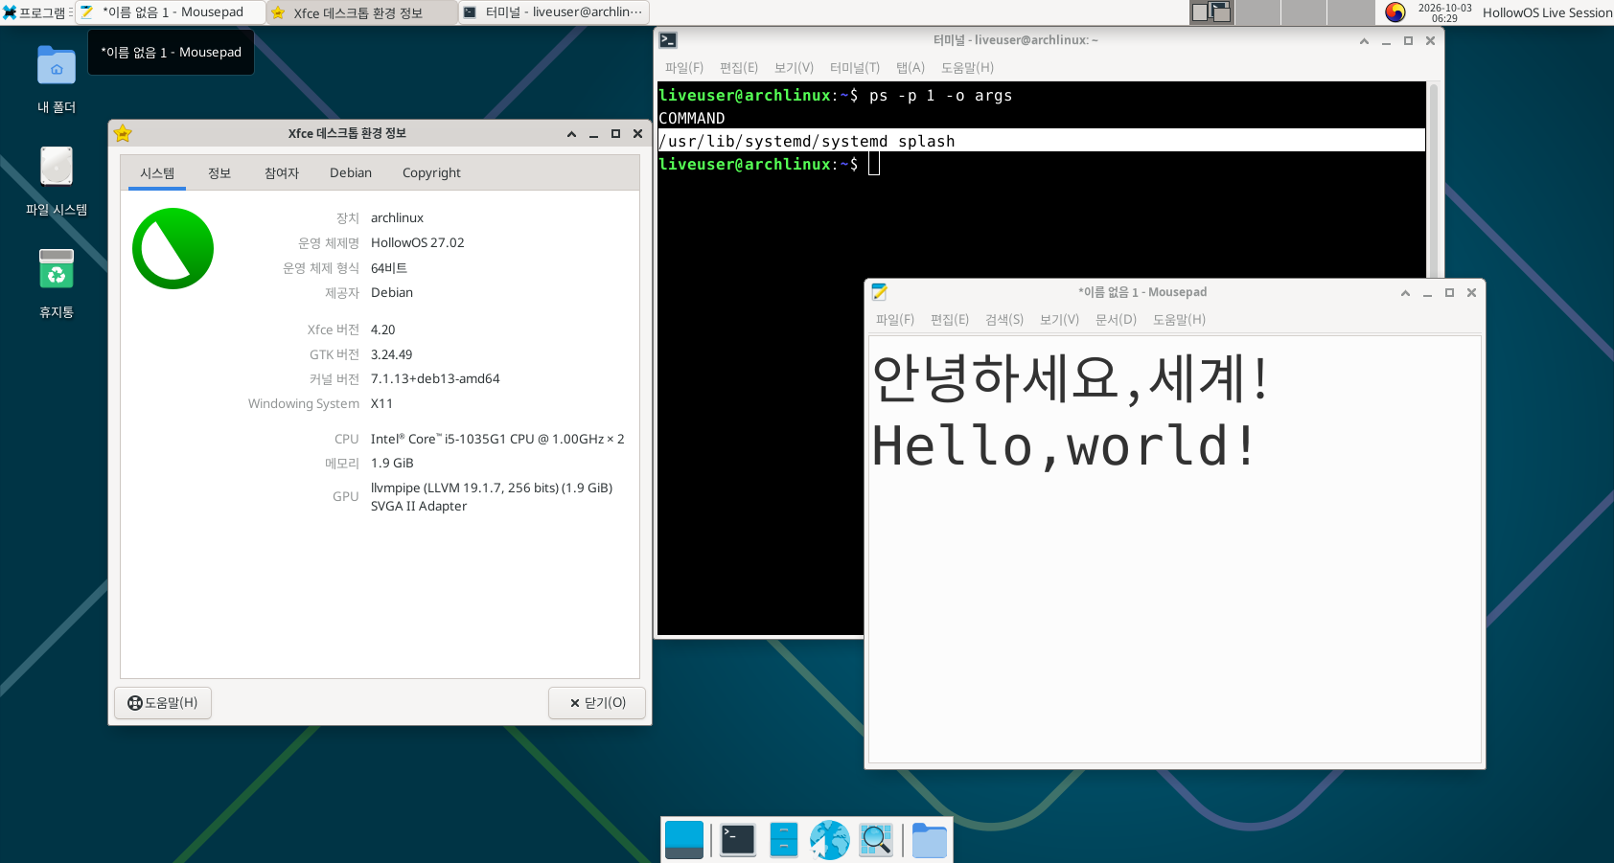Open terminal 편집(E) menu

coord(739,68)
